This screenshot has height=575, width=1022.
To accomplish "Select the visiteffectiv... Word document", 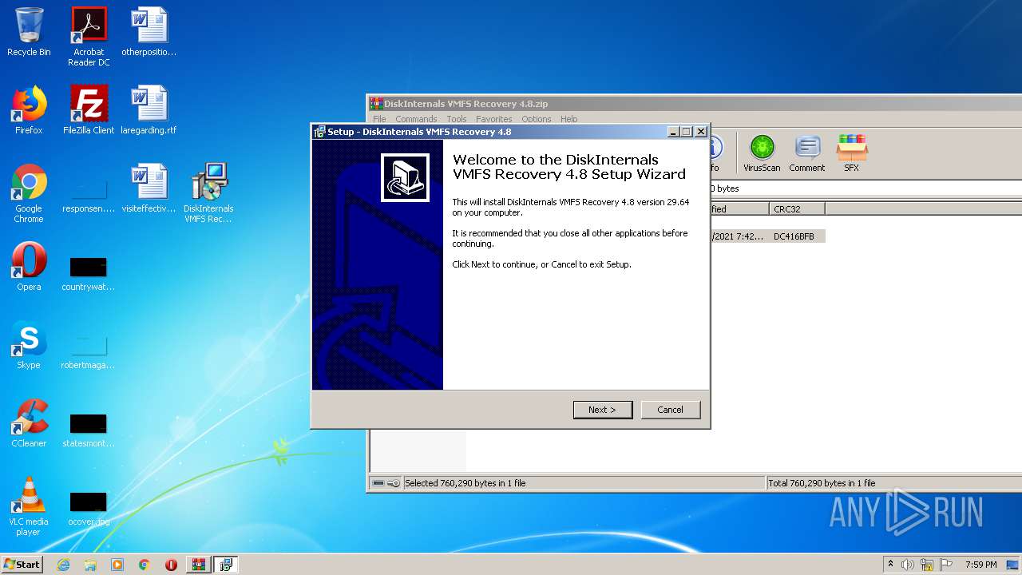I will pyautogui.click(x=149, y=188).
